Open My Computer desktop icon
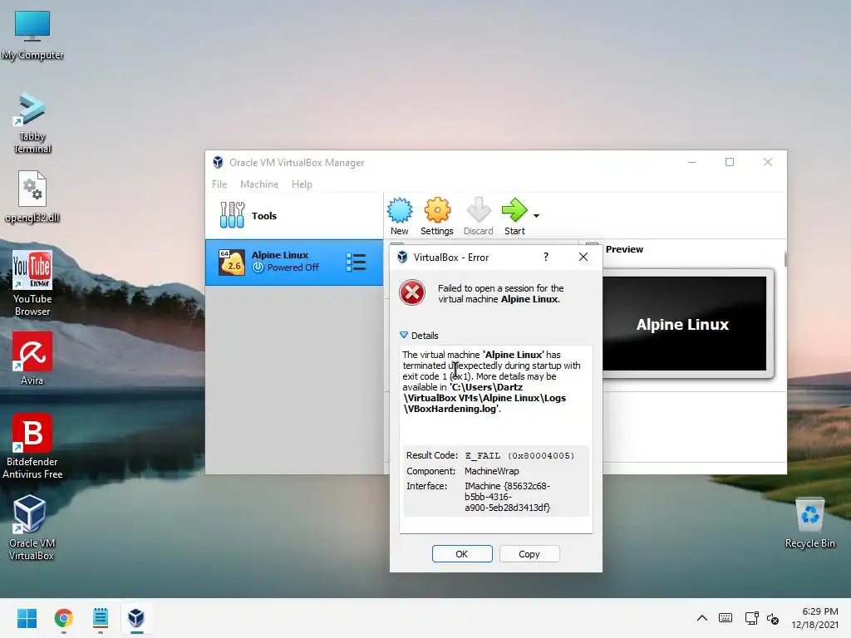 tap(32, 35)
